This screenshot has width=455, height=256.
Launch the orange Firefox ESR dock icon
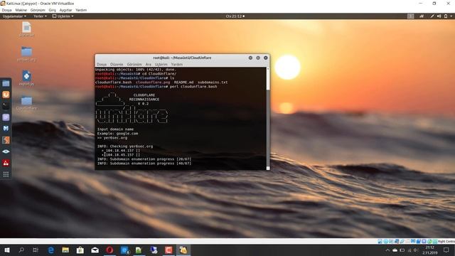(6, 95)
